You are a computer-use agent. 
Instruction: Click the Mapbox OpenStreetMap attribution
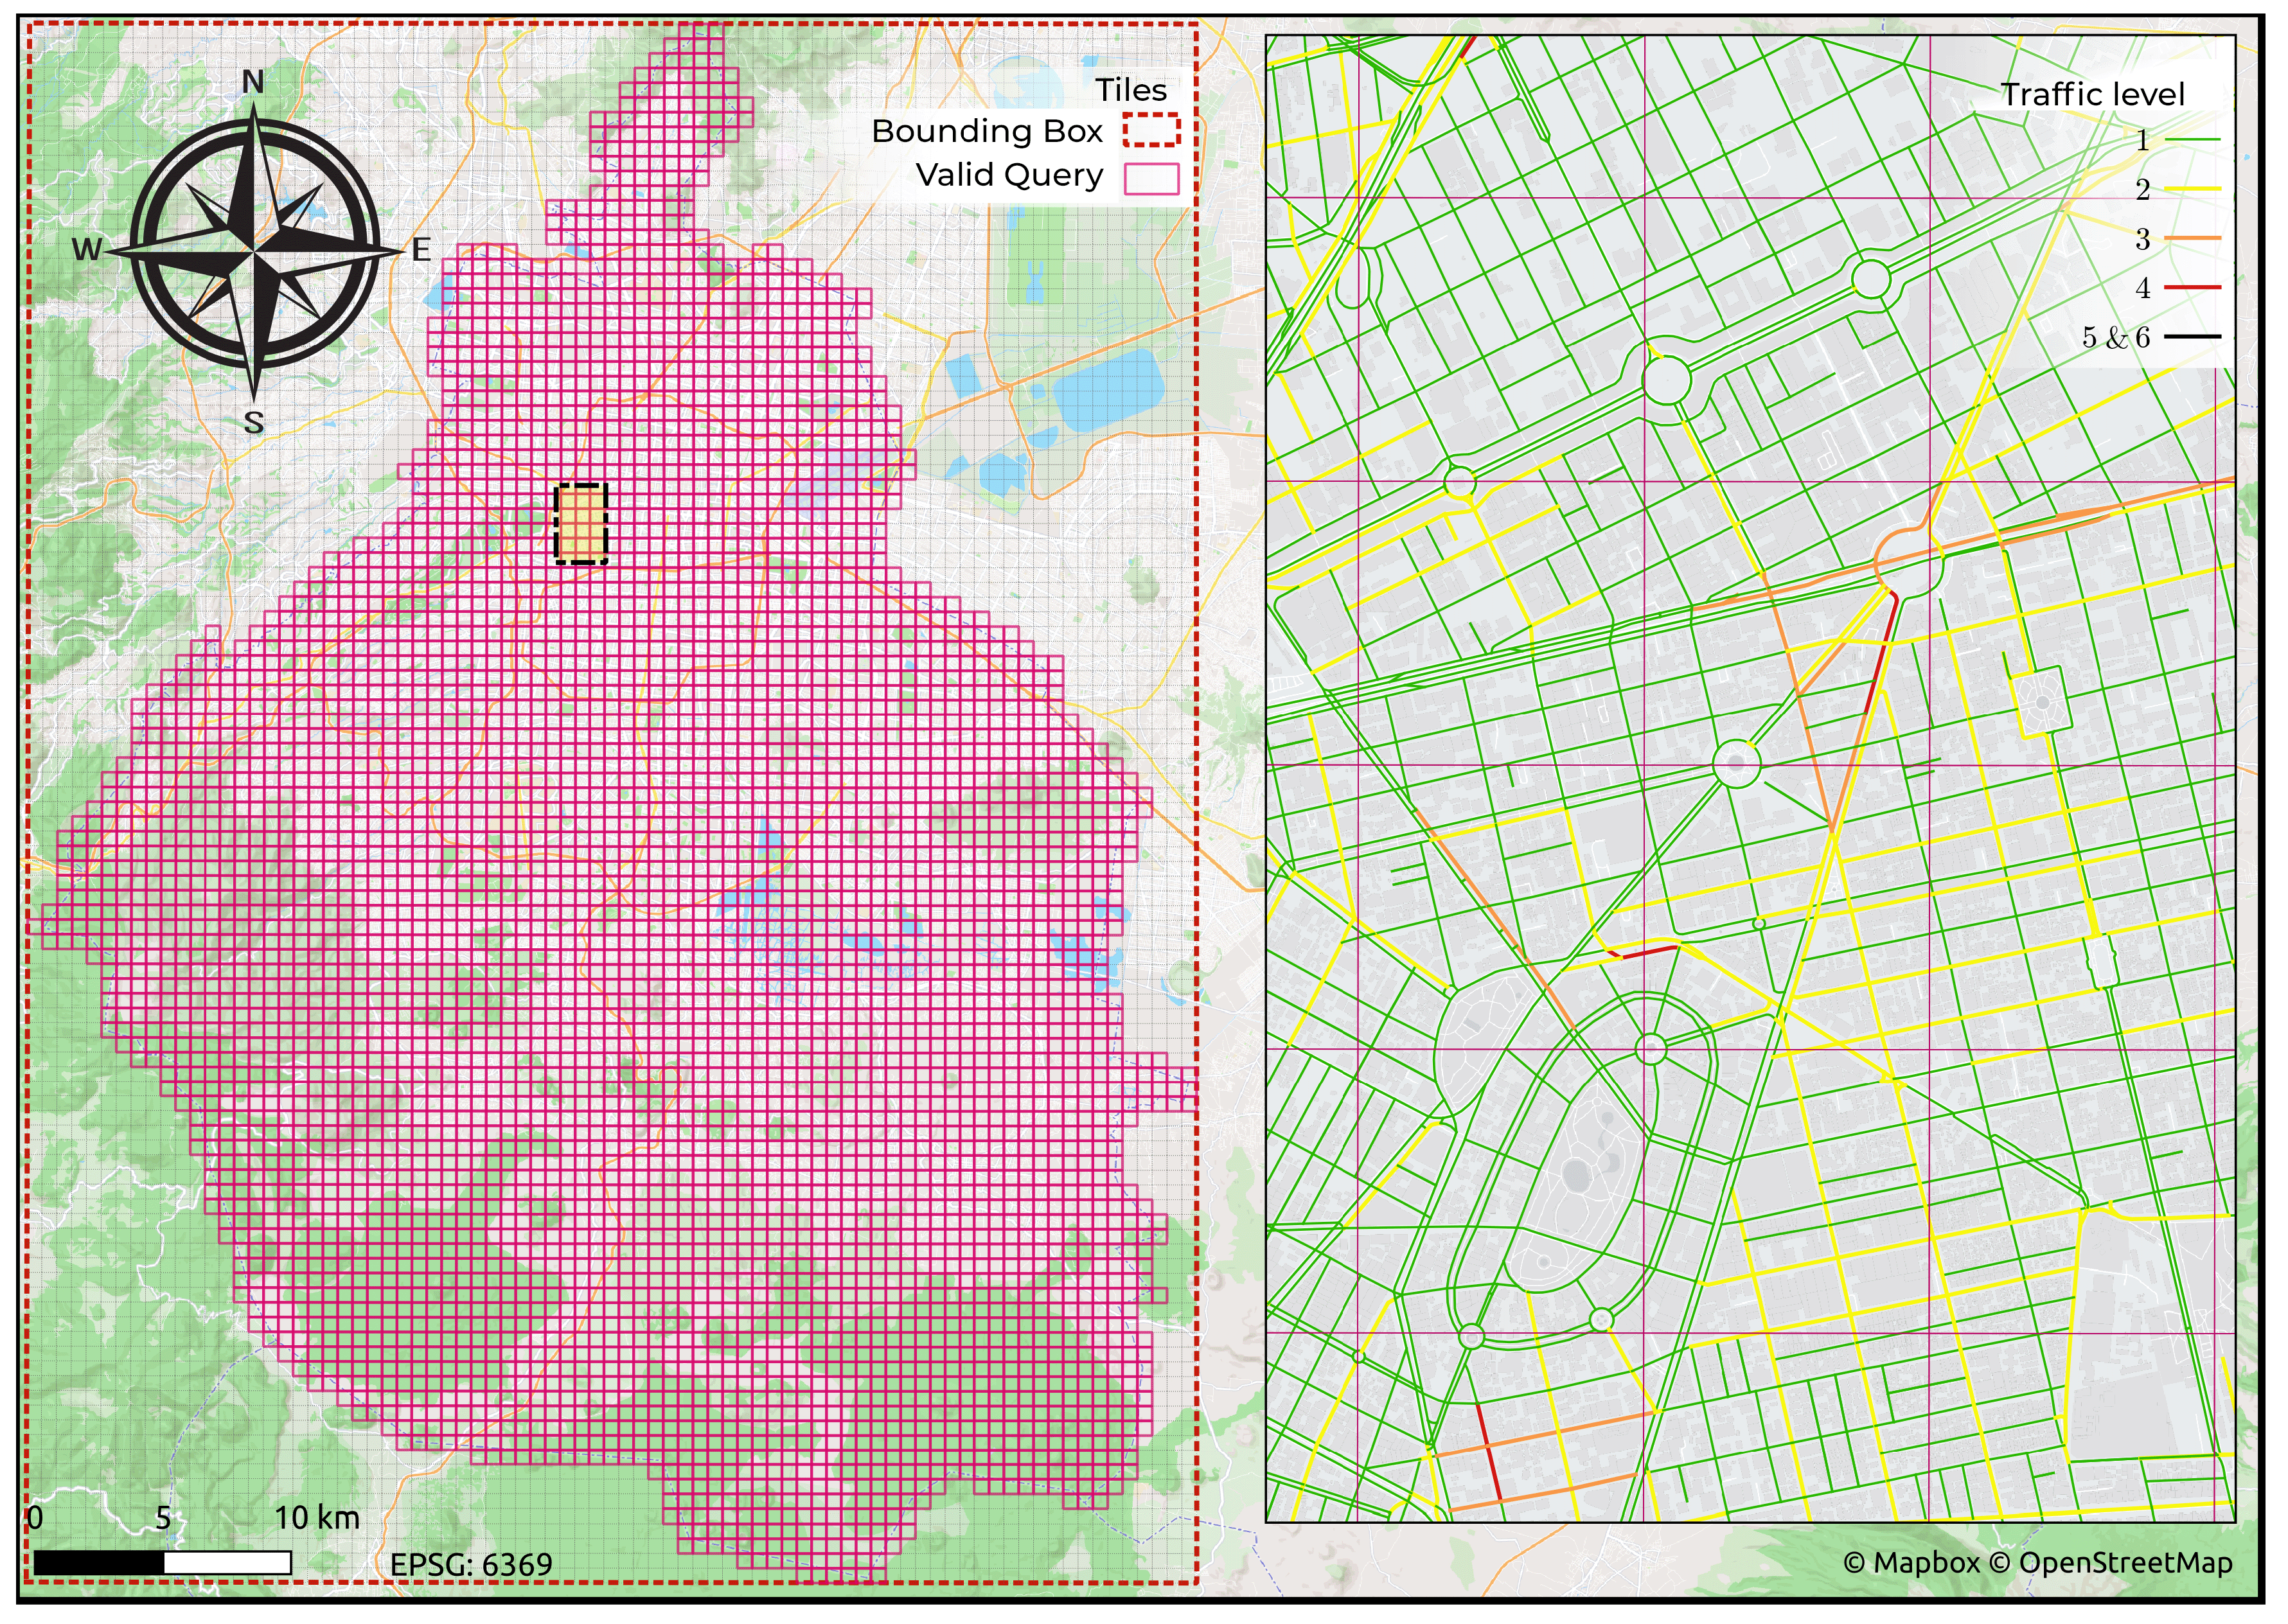point(2038,1563)
